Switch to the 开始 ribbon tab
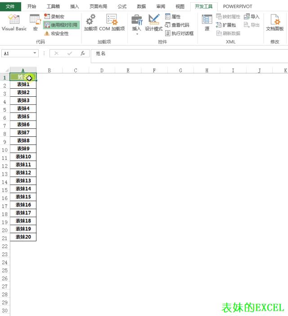The height and width of the screenshot is (316, 288). [x=31, y=6]
